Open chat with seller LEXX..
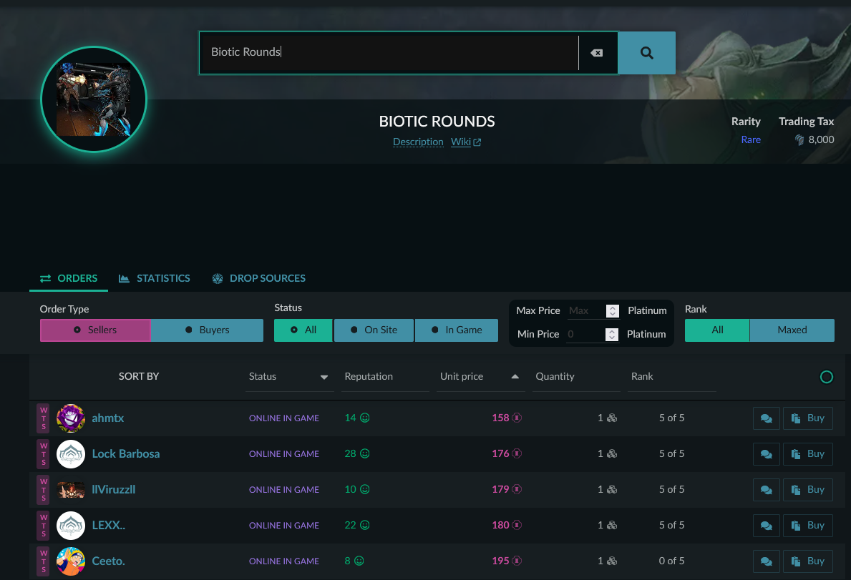Screen dimensions: 851x580 pos(767,526)
